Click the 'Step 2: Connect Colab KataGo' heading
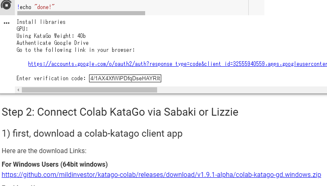This screenshot has height=186, width=327. 120,112
